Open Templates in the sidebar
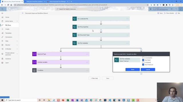The image size is (183, 102). [8, 33]
